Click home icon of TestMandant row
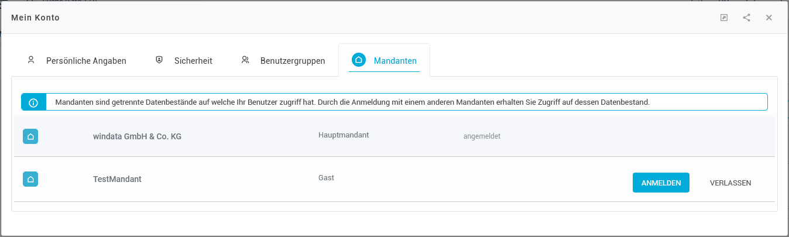Image resolution: width=789 pixels, height=237 pixels. 30,178
